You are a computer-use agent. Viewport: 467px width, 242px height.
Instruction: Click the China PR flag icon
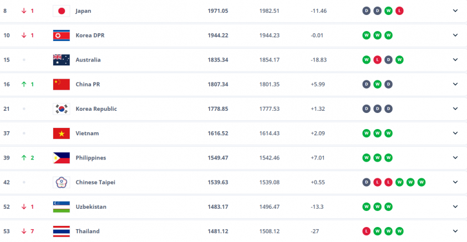(x=62, y=84)
